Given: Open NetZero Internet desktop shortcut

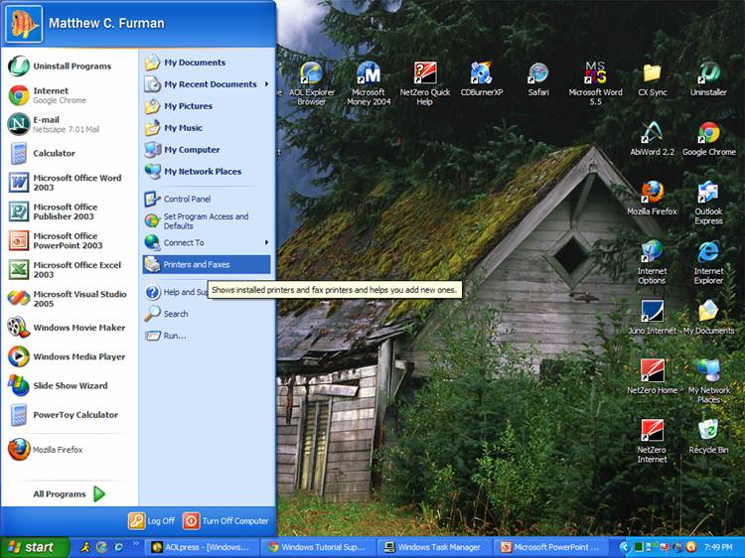Looking at the screenshot, I should [x=652, y=441].
